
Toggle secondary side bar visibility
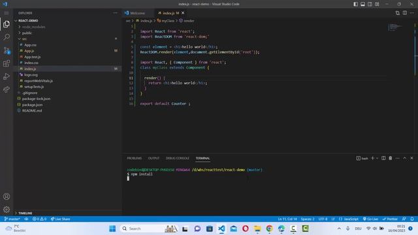pos(370,4)
